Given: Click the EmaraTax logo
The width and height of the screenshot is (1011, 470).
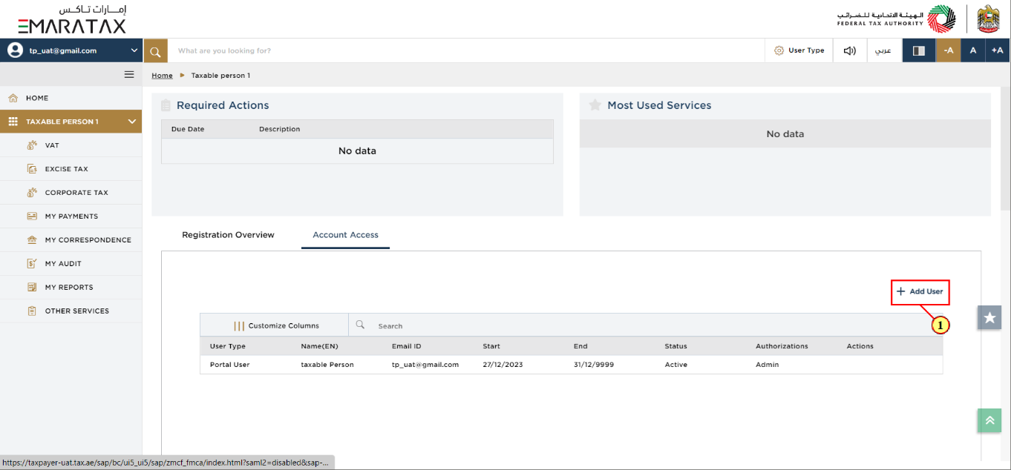Looking at the screenshot, I should pos(72,19).
